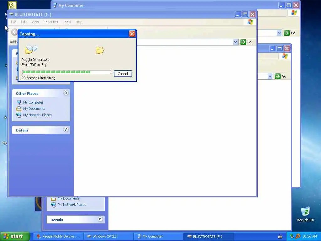321x241 pixels.
Task: Open My Network Places in Windows XP (E:) window
Action: (x=72, y=205)
